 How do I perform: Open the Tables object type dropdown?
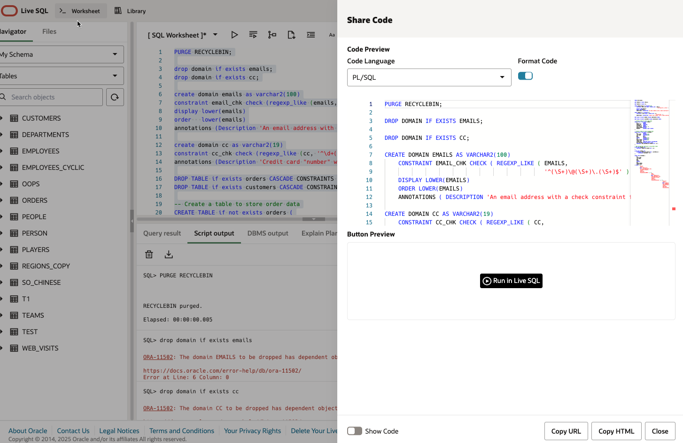pyautogui.click(x=61, y=76)
